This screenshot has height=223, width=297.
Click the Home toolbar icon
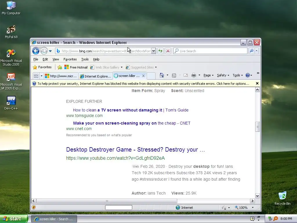pyautogui.click(x=162, y=75)
